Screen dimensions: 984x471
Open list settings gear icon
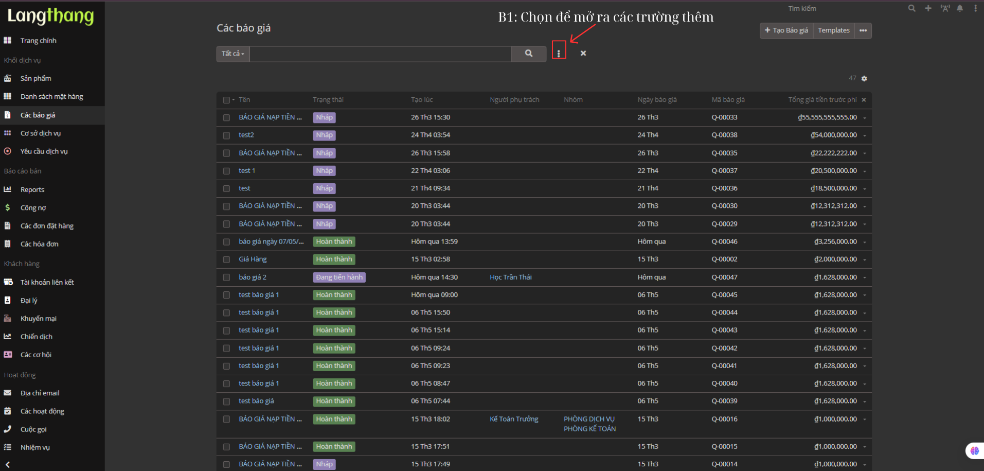(864, 79)
